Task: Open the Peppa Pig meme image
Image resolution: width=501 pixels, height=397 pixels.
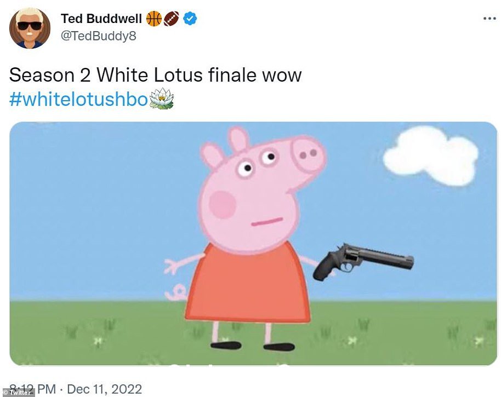Action: (x=253, y=244)
